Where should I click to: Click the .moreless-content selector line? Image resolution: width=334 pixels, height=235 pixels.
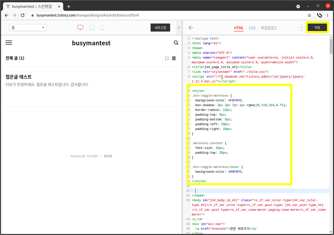tap(209, 143)
